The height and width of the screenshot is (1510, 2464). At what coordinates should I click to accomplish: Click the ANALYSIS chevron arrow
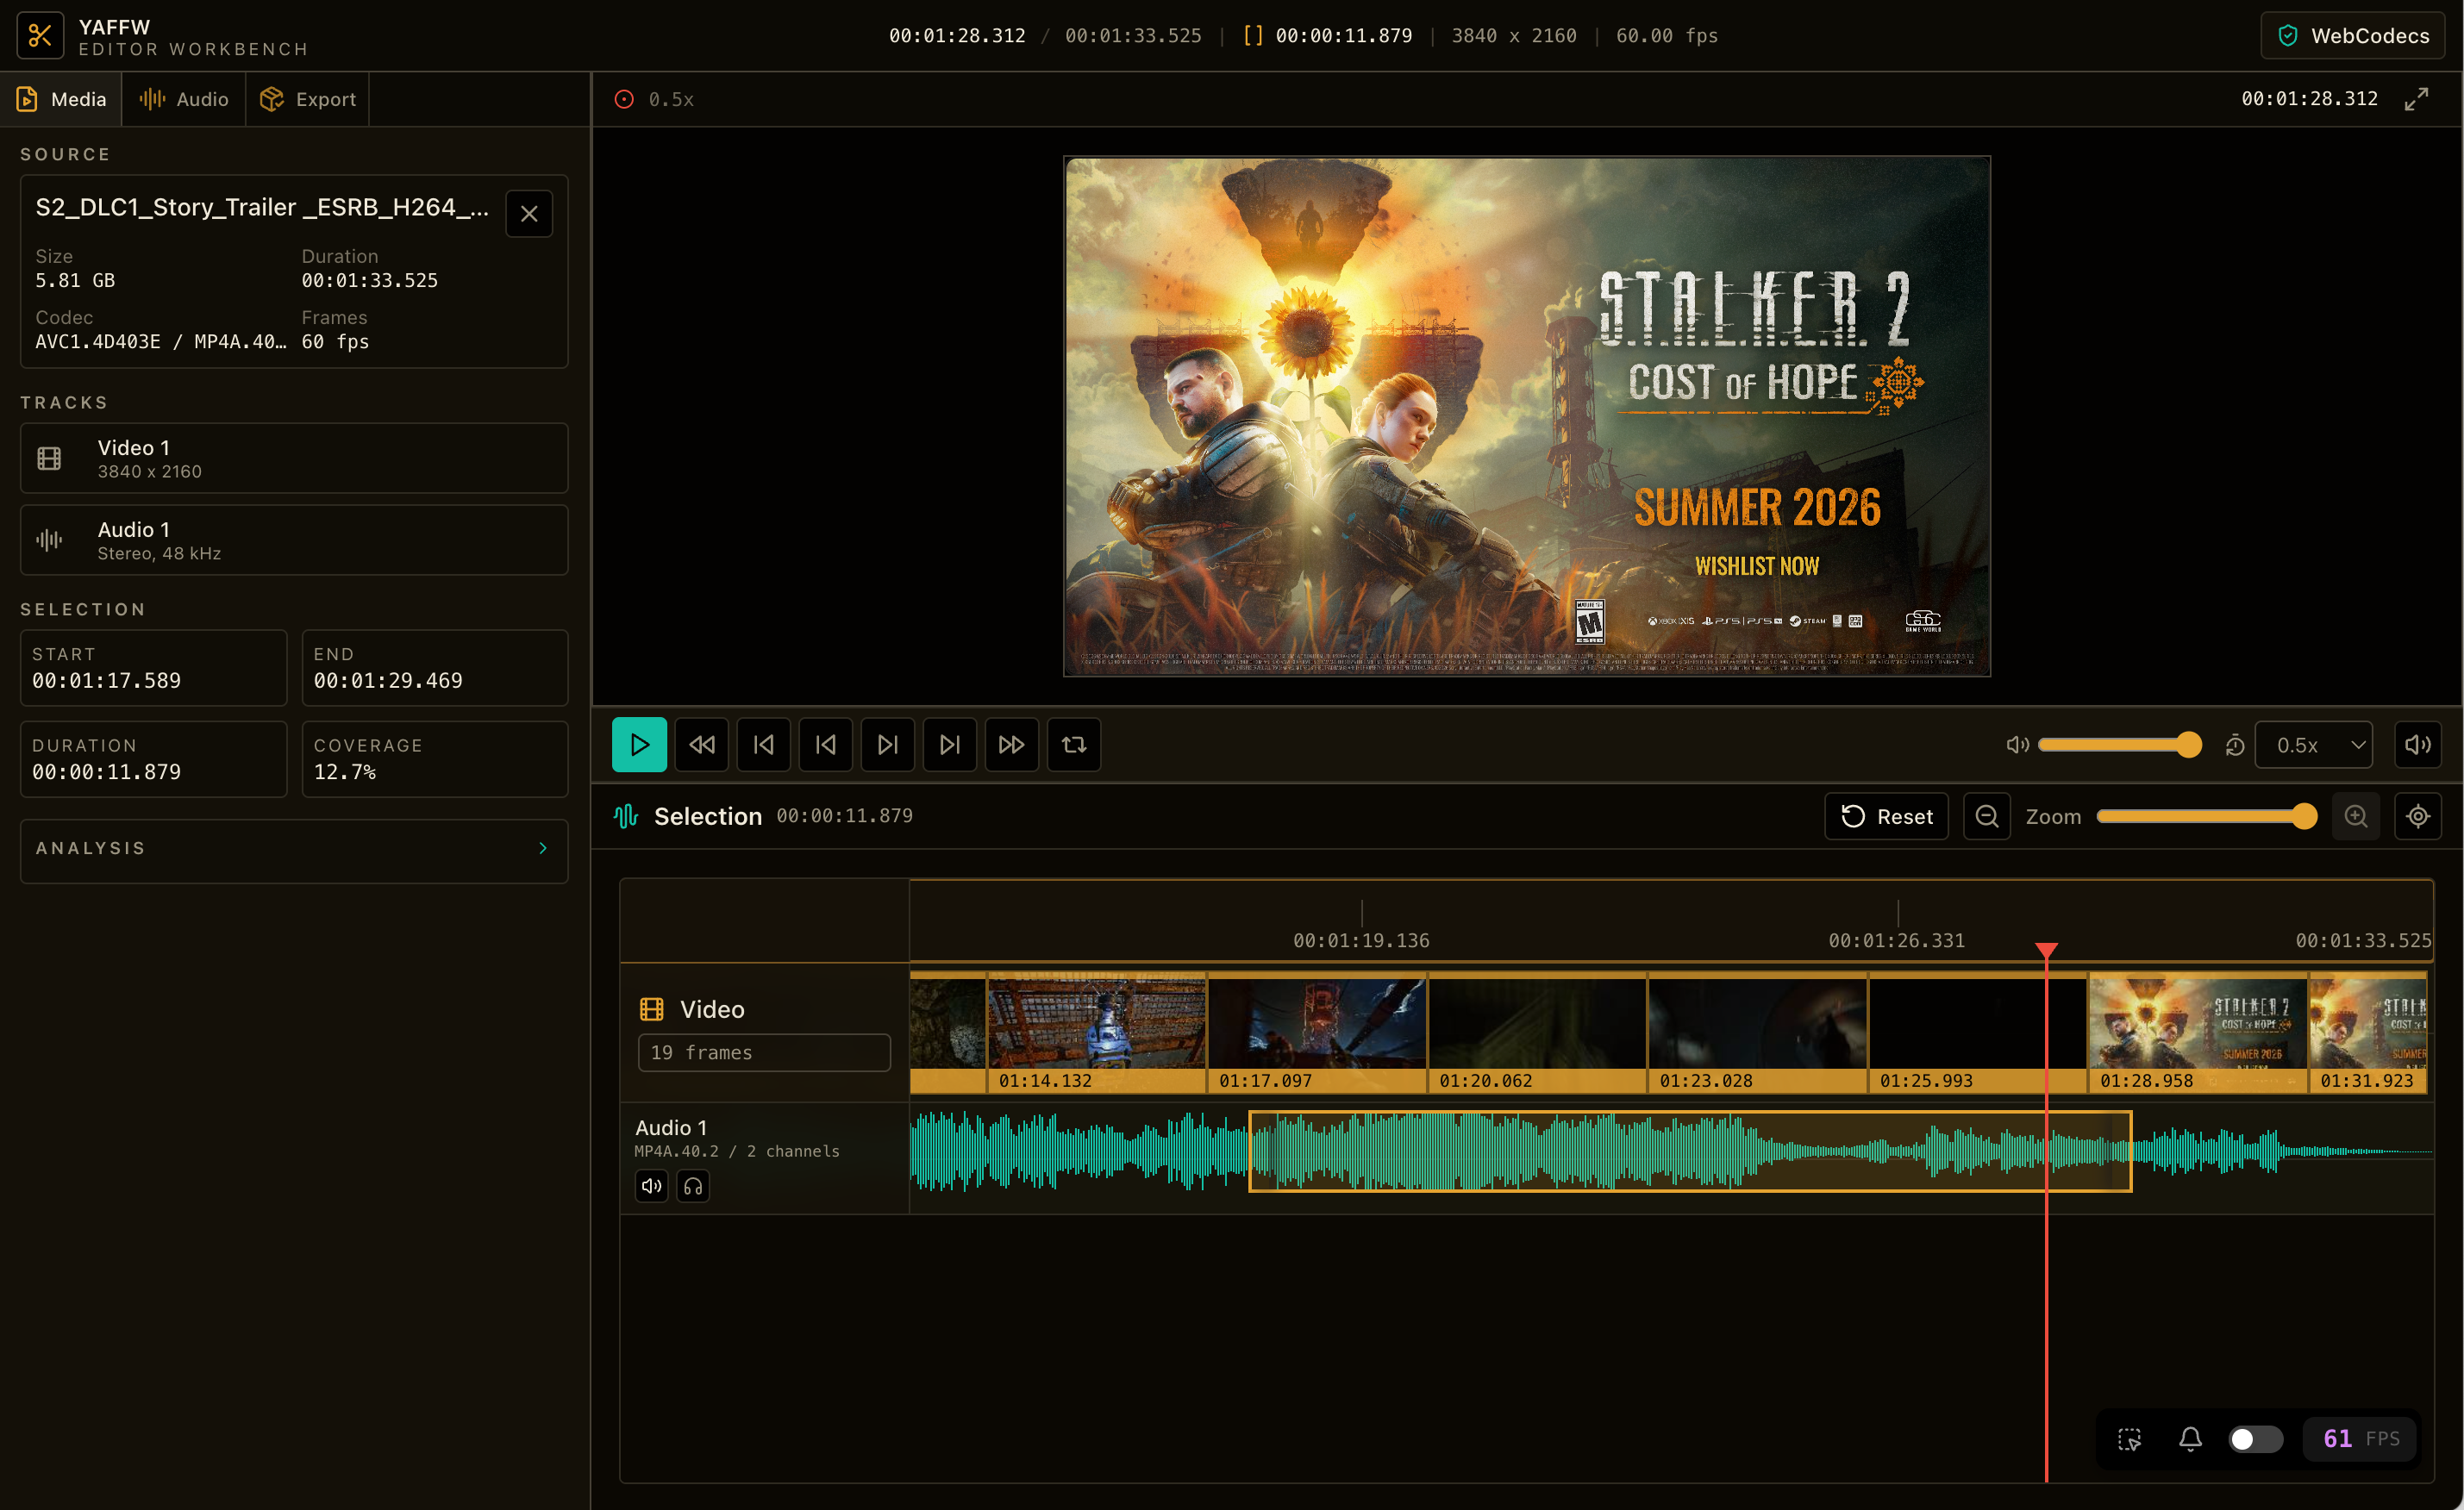[x=543, y=848]
